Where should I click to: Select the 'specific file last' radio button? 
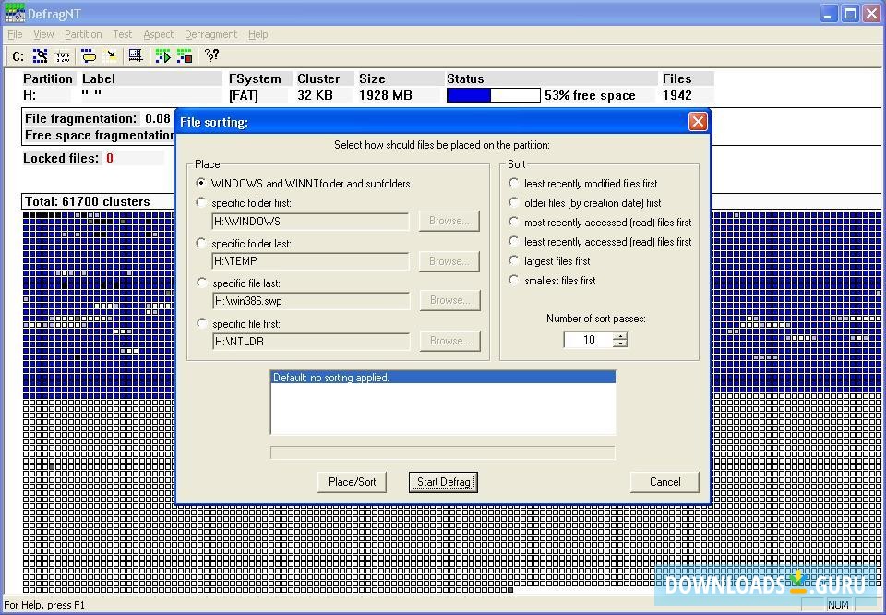click(x=201, y=283)
